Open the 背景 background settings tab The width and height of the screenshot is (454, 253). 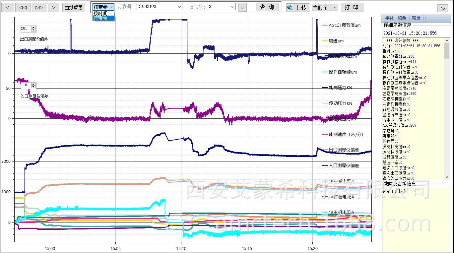pos(416,18)
